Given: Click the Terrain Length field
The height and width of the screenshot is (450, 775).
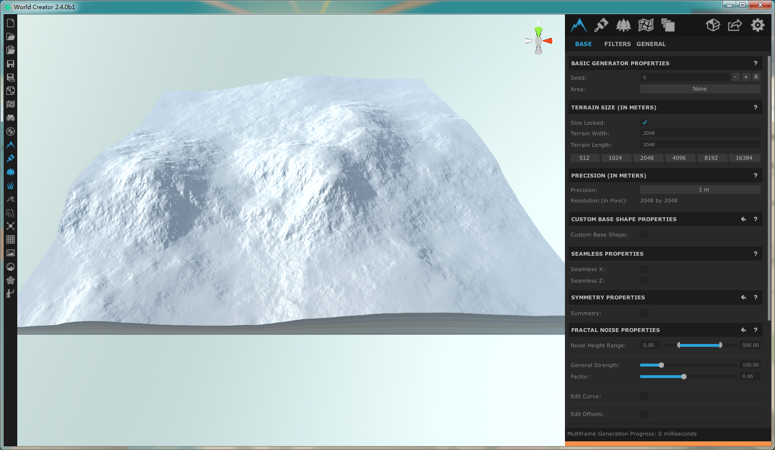Looking at the screenshot, I should 700,145.
